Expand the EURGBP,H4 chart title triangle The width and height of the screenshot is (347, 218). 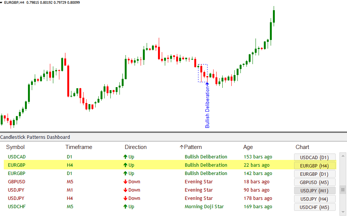pyautogui.click(x=2, y=2)
